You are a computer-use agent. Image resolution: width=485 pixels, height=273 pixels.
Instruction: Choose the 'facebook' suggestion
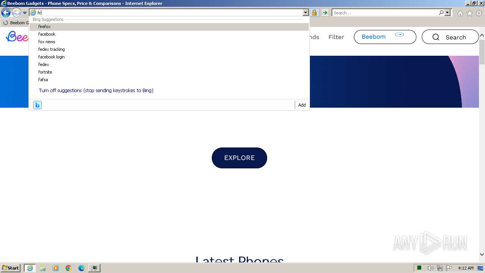pos(169,34)
